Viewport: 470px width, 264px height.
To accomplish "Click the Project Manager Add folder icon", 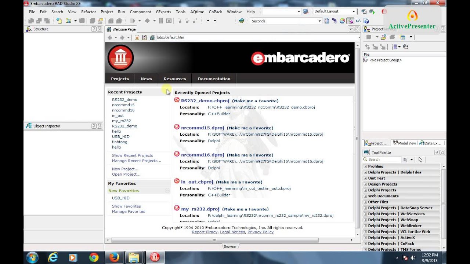I will click(383, 37).
